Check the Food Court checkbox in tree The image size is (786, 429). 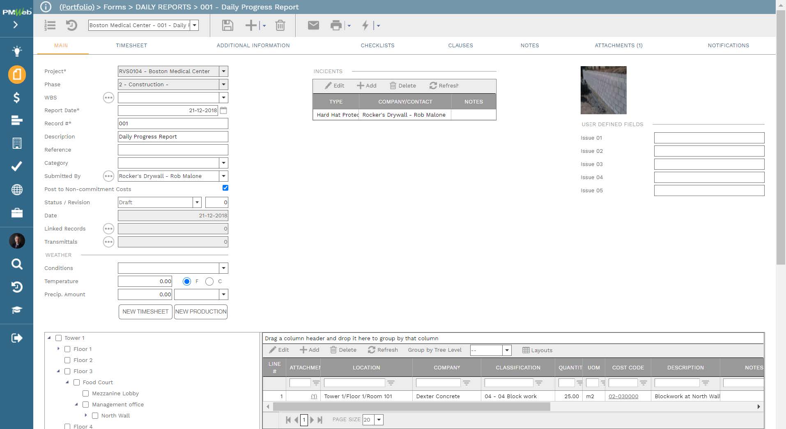pos(76,382)
